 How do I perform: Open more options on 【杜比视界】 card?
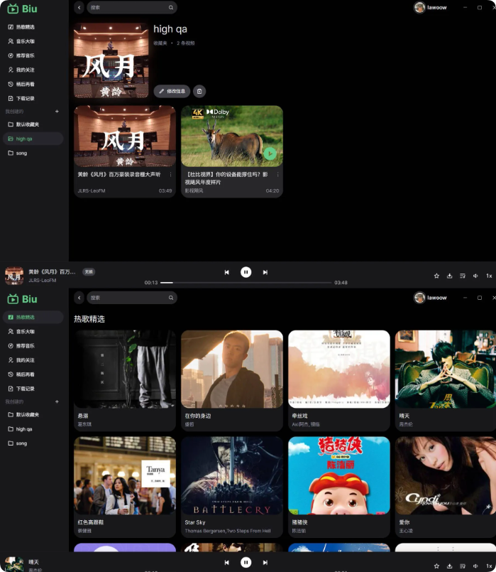[277, 175]
